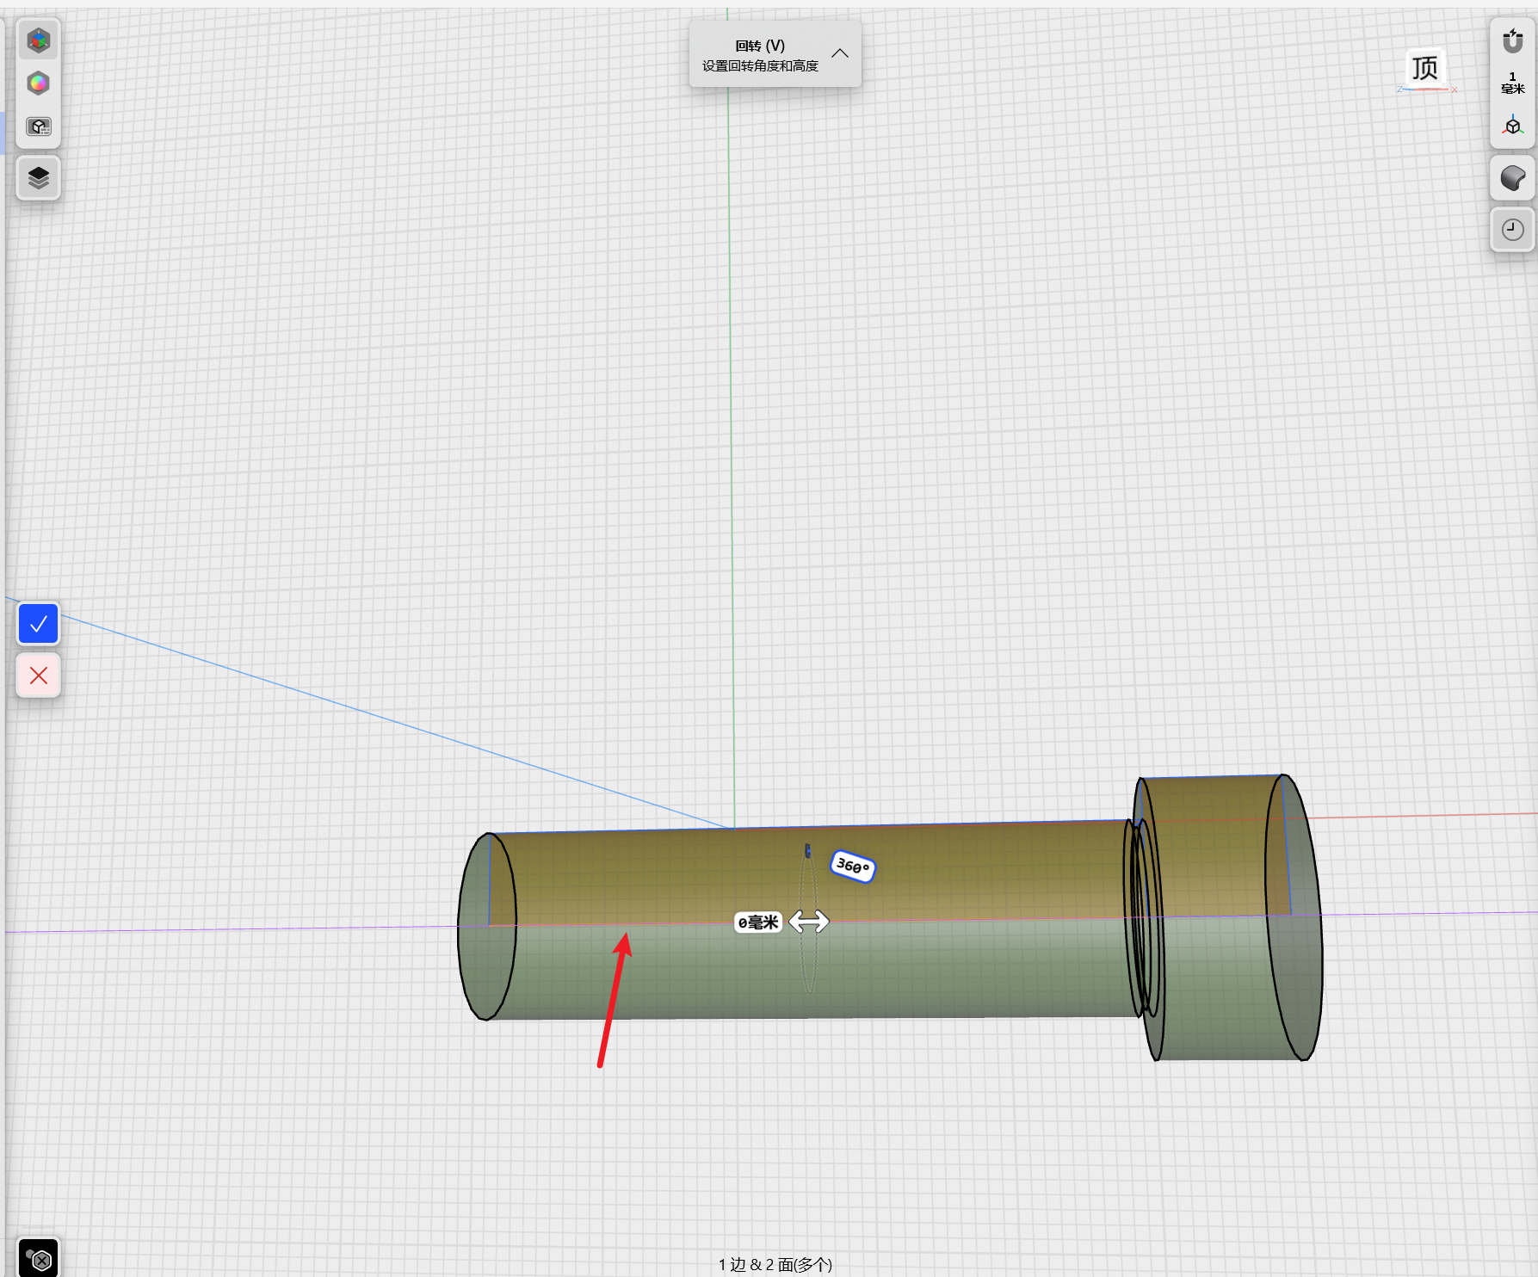Edit the 0毫米 height value label

click(757, 922)
